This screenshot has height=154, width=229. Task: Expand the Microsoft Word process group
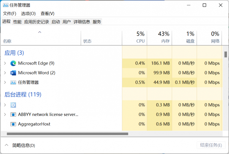point(5,73)
